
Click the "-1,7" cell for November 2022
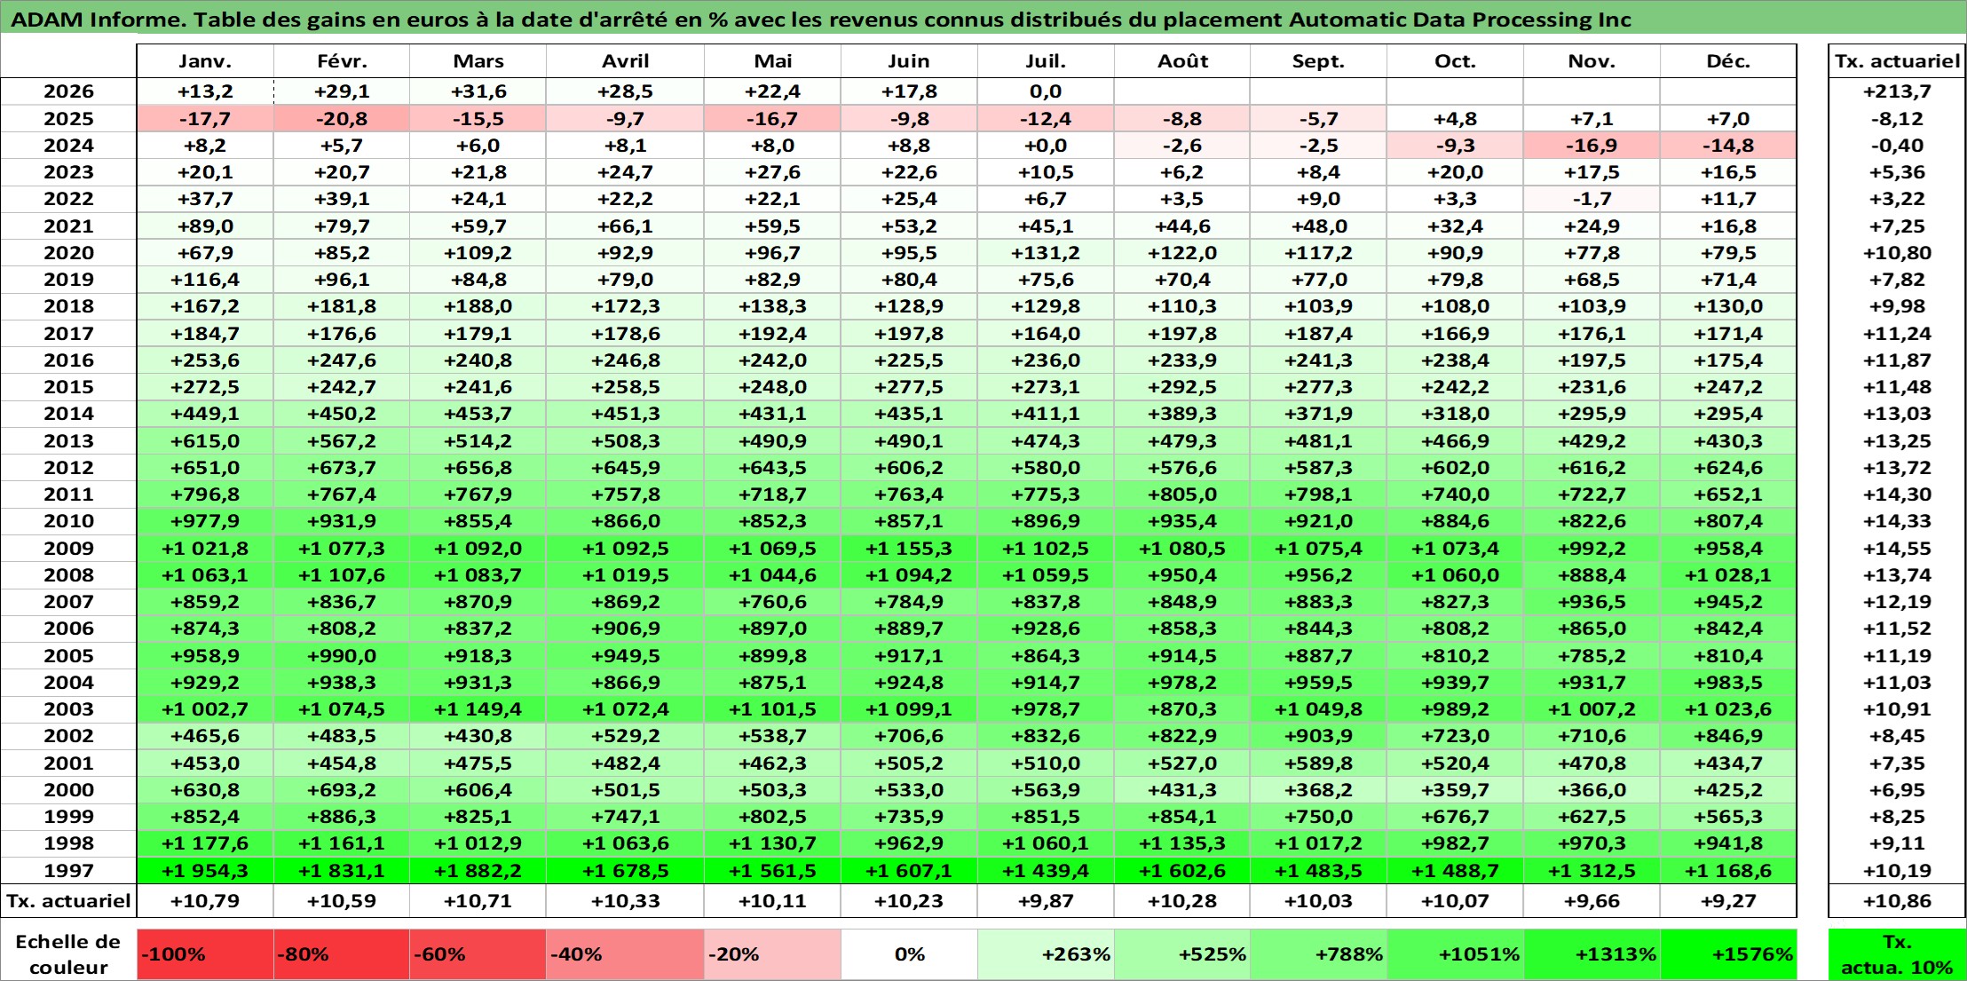pyautogui.click(x=1592, y=199)
